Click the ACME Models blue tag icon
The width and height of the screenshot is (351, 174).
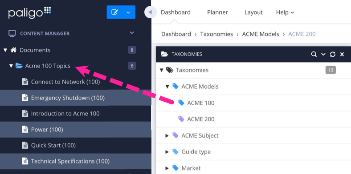pyautogui.click(x=175, y=86)
